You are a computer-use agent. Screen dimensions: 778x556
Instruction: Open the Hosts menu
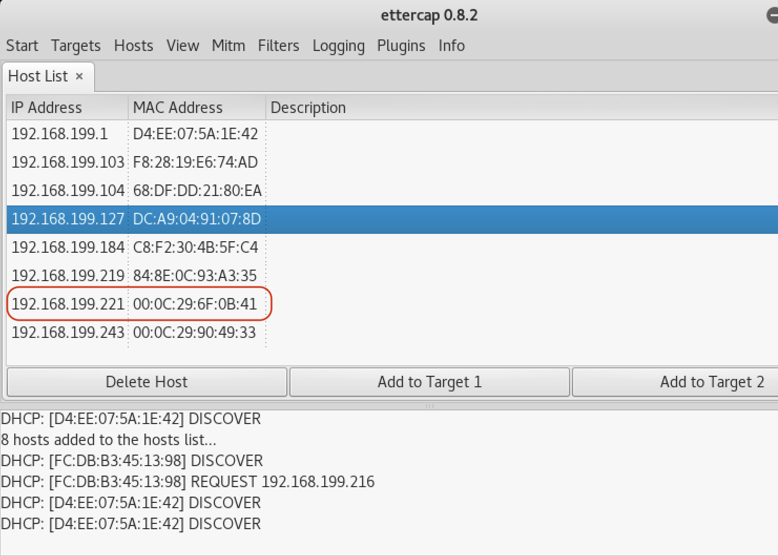133,46
